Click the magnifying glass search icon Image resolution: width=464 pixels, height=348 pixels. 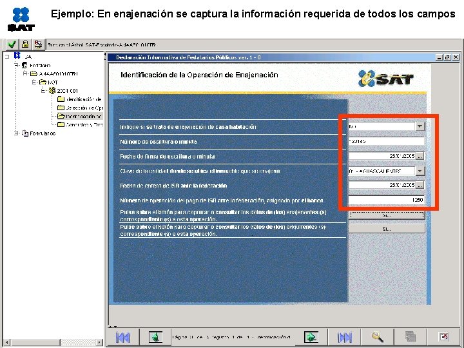click(x=377, y=337)
